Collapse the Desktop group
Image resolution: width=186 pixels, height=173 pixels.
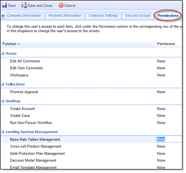(x=3, y=101)
